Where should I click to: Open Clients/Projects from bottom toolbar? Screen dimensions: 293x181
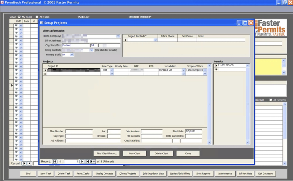[128, 174]
